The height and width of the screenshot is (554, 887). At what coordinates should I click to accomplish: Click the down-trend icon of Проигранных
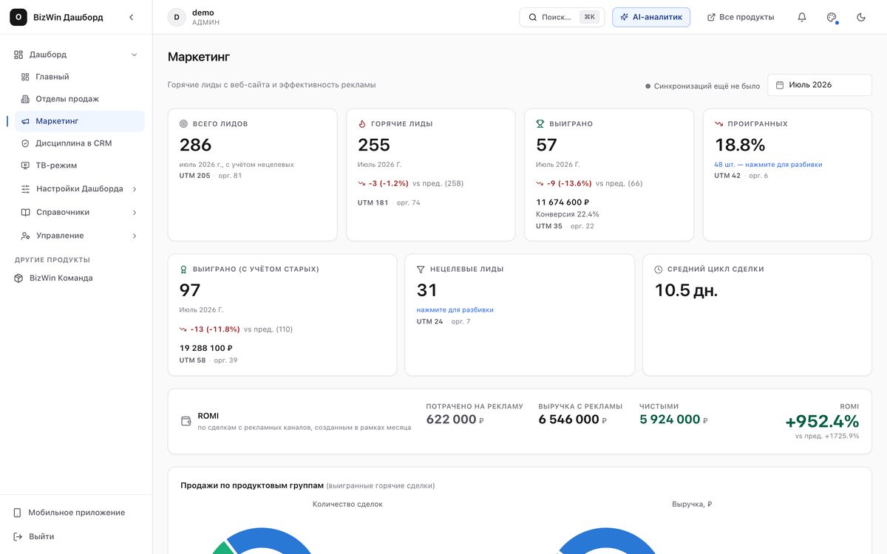click(718, 124)
